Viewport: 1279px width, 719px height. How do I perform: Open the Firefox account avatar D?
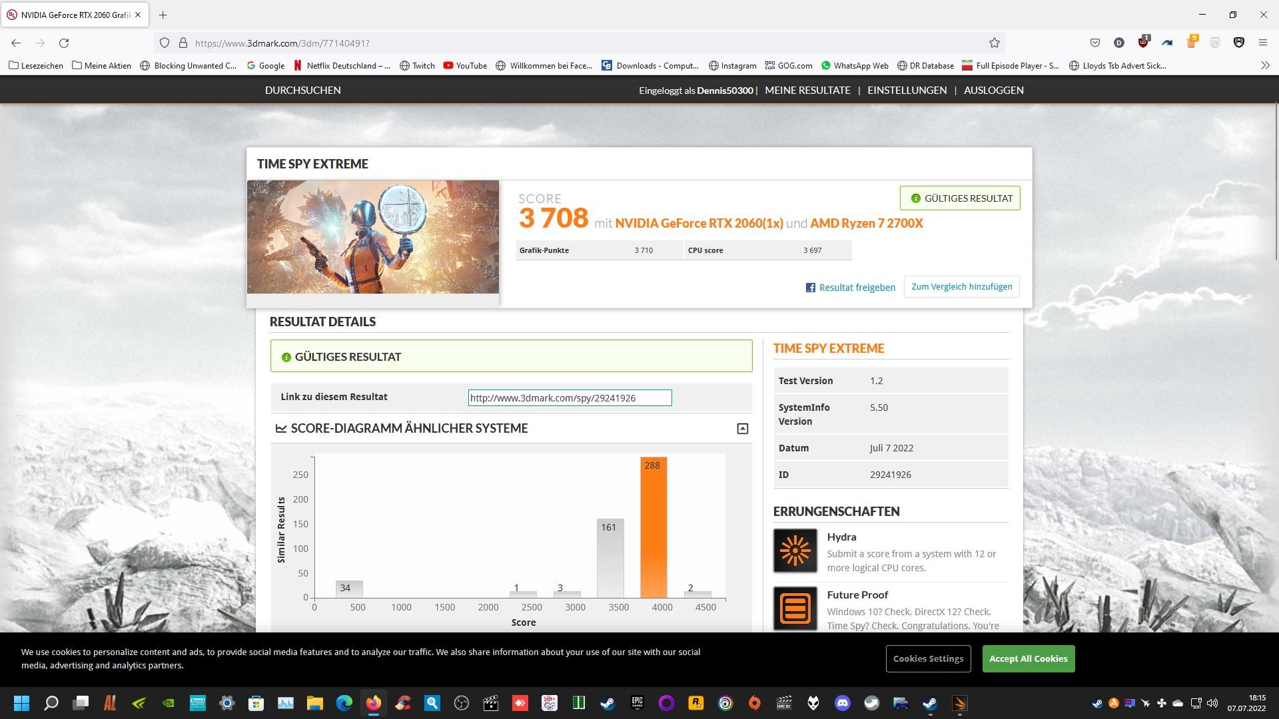pyautogui.click(x=1118, y=43)
